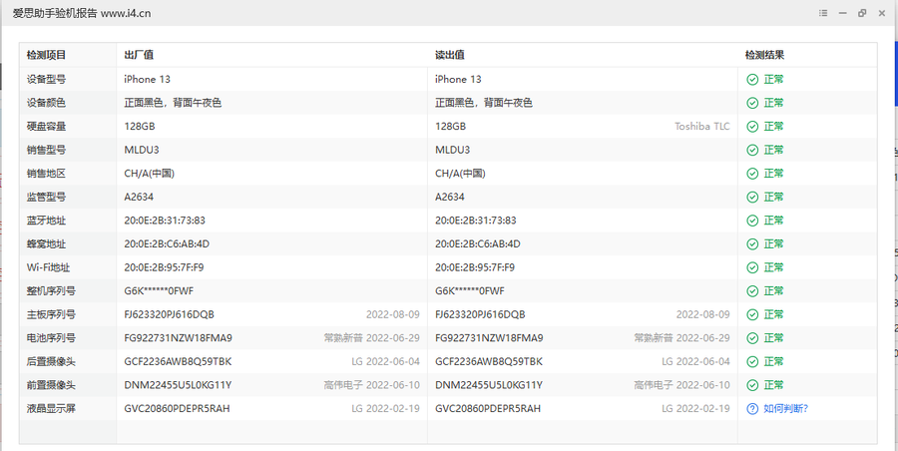Select the 后置摄像头 row label
The height and width of the screenshot is (451, 898).
pyautogui.click(x=51, y=361)
